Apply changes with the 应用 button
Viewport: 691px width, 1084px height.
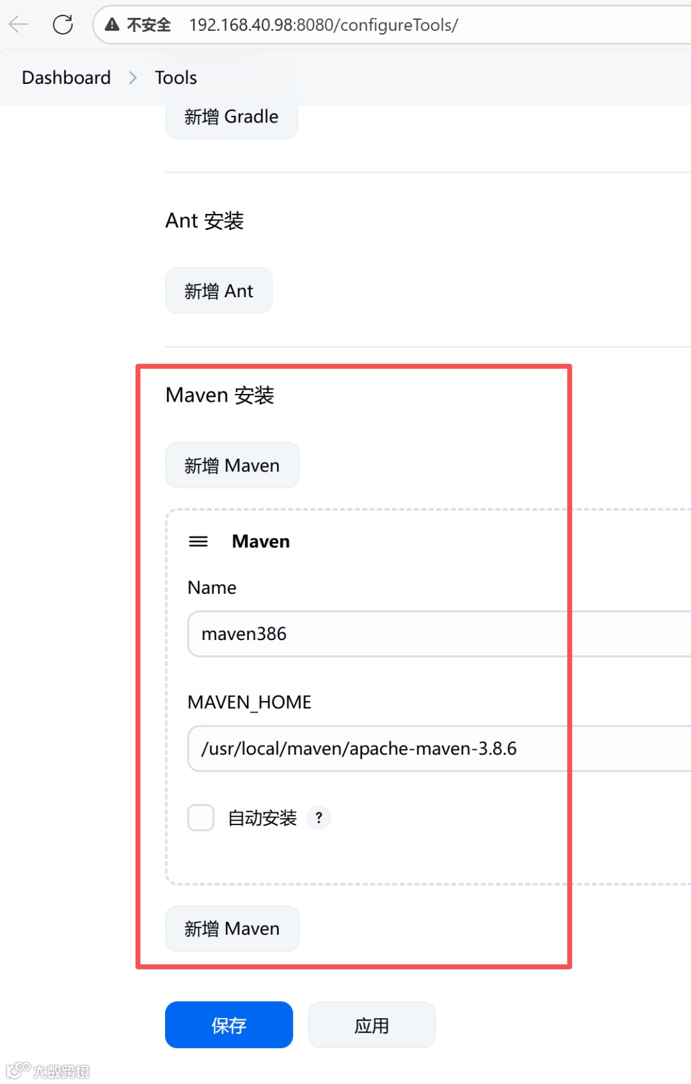pyautogui.click(x=372, y=1025)
